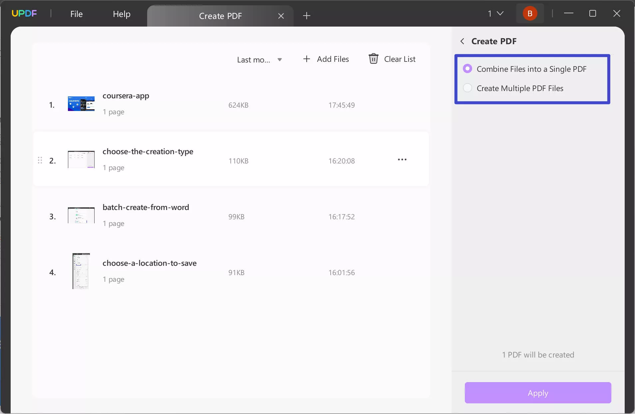Click the 16:01:56 timestamp
The width and height of the screenshot is (635, 414).
(x=342, y=273)
